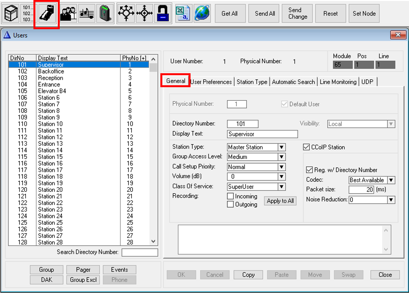Image resolution: width=409 pixels, height=293 pixels.
Task: Click the outward arrows distribution icon
Action: 126,14
